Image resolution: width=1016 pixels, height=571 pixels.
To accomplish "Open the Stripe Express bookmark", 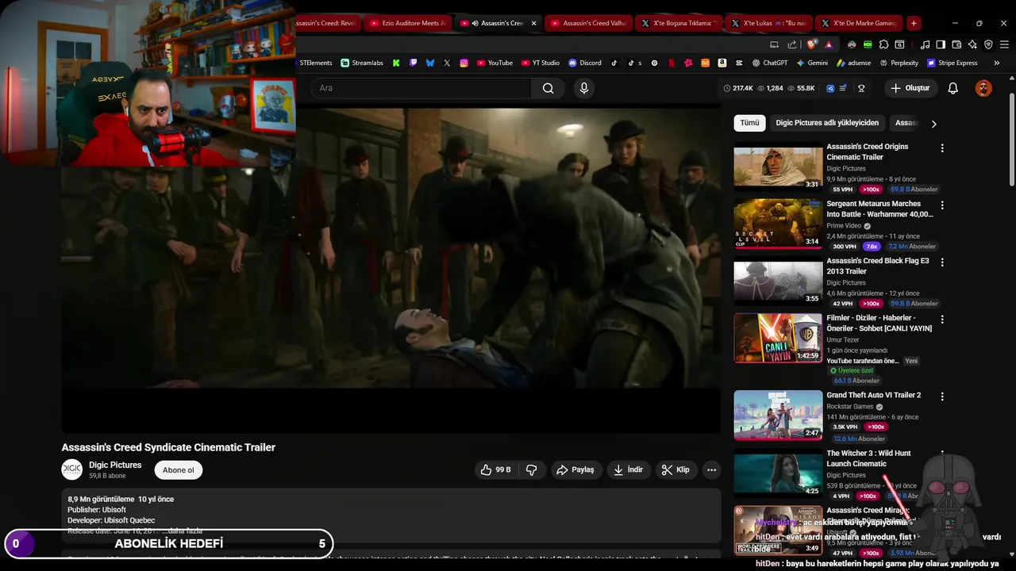I will pyautogui.click(x=952, y=63).
